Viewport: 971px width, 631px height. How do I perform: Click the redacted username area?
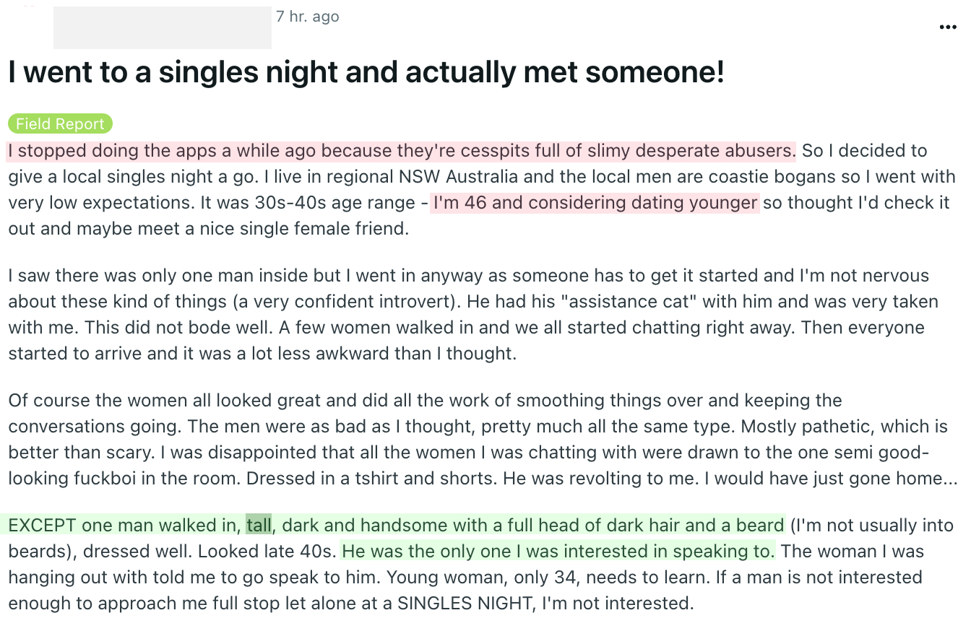[163, 28]
